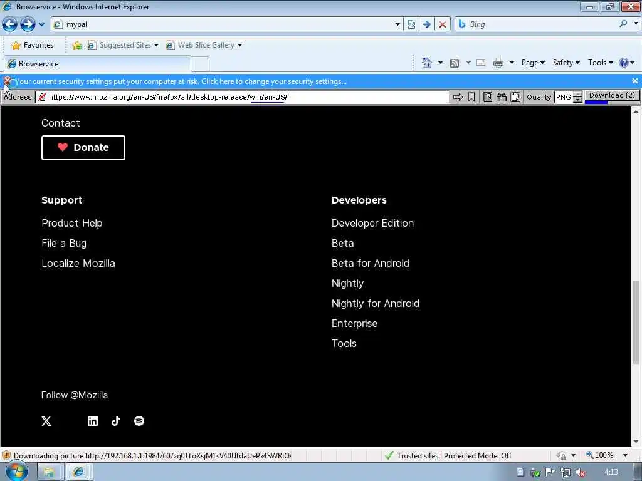
Task: Open the footer Tools link under Developers
Action: click(344, 344)
